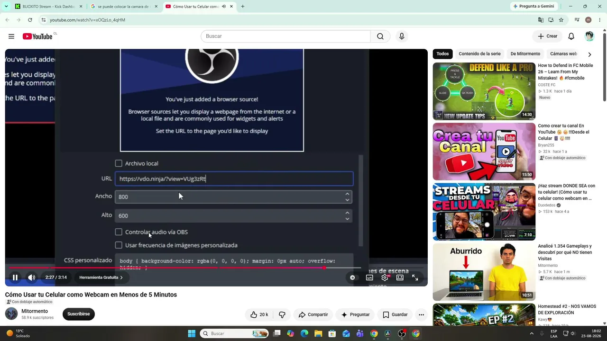Click the YouTube search magnifier button
The image size is (607, 341).
[x=380, y=36]
